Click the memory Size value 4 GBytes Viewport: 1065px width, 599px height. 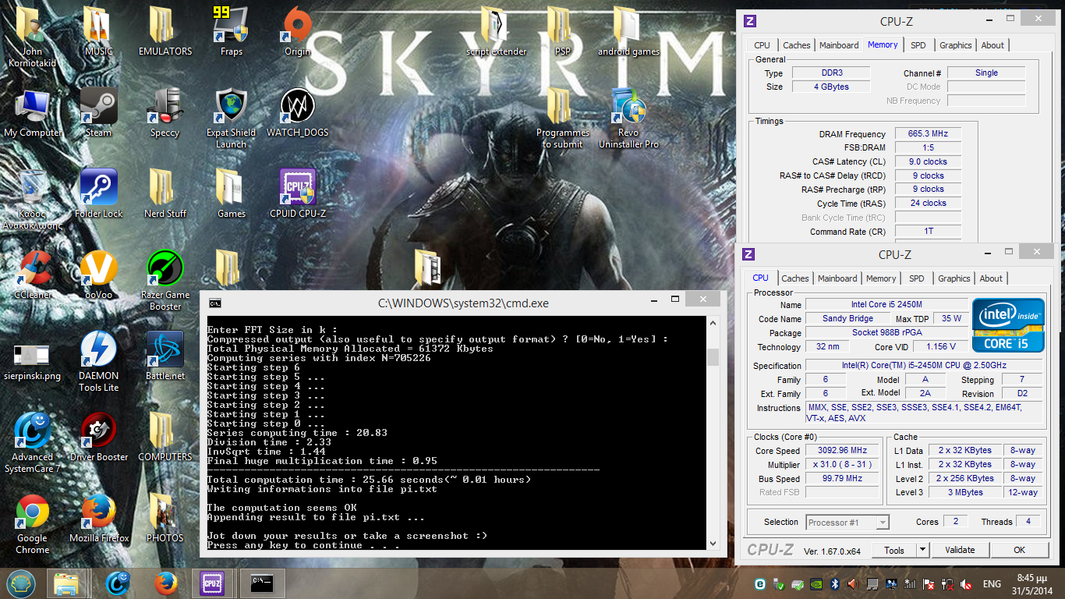click(831, 87)
